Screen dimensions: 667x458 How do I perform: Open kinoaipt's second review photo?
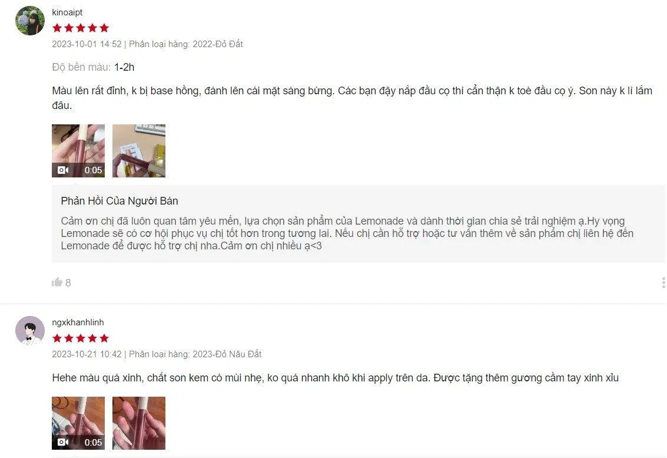[x=139, y=151]
